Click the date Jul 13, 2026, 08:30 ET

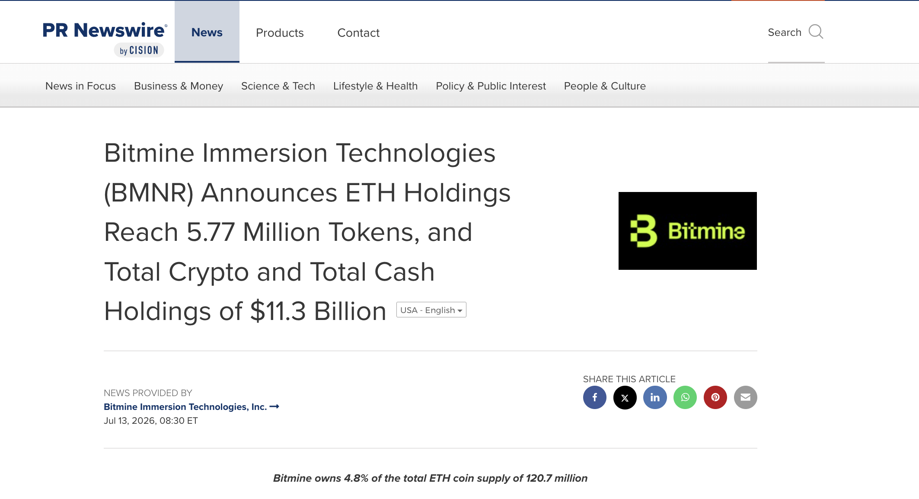[x=151, y=421]
